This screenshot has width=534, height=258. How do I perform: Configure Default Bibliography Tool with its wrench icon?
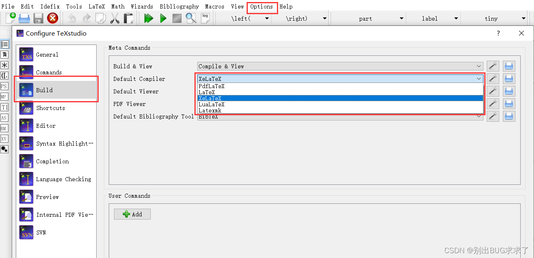(x=493, y=116)
